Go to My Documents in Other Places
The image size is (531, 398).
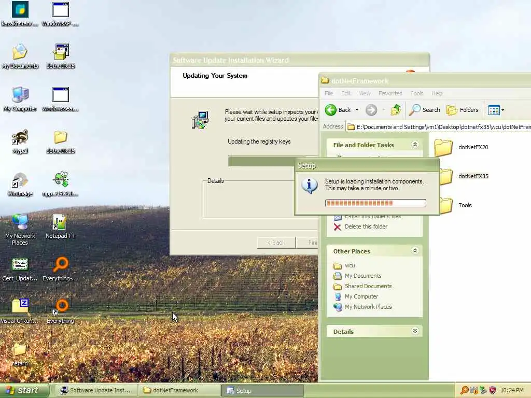point(357,276)
